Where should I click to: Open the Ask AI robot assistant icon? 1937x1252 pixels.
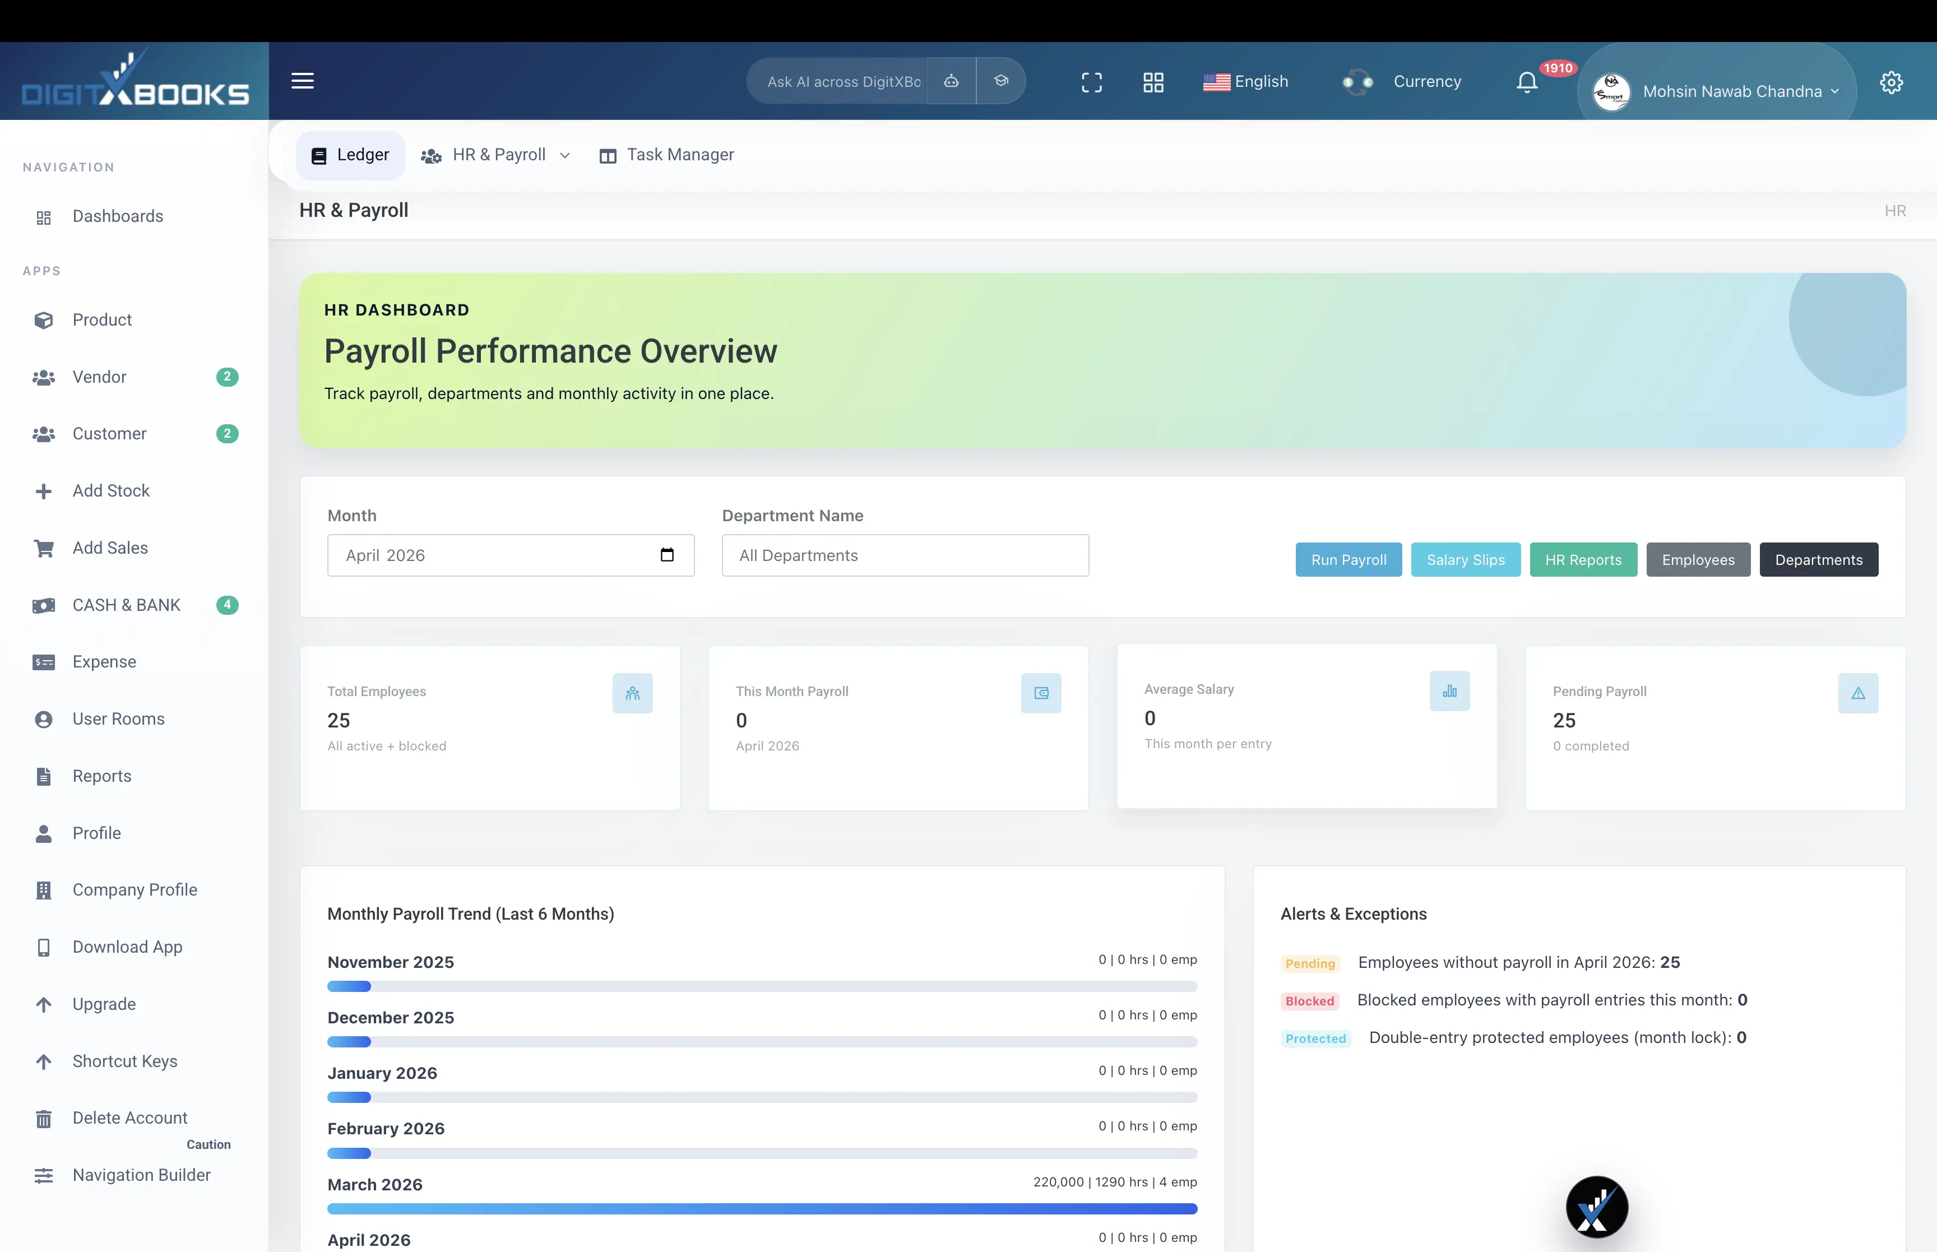pos(951,81)
